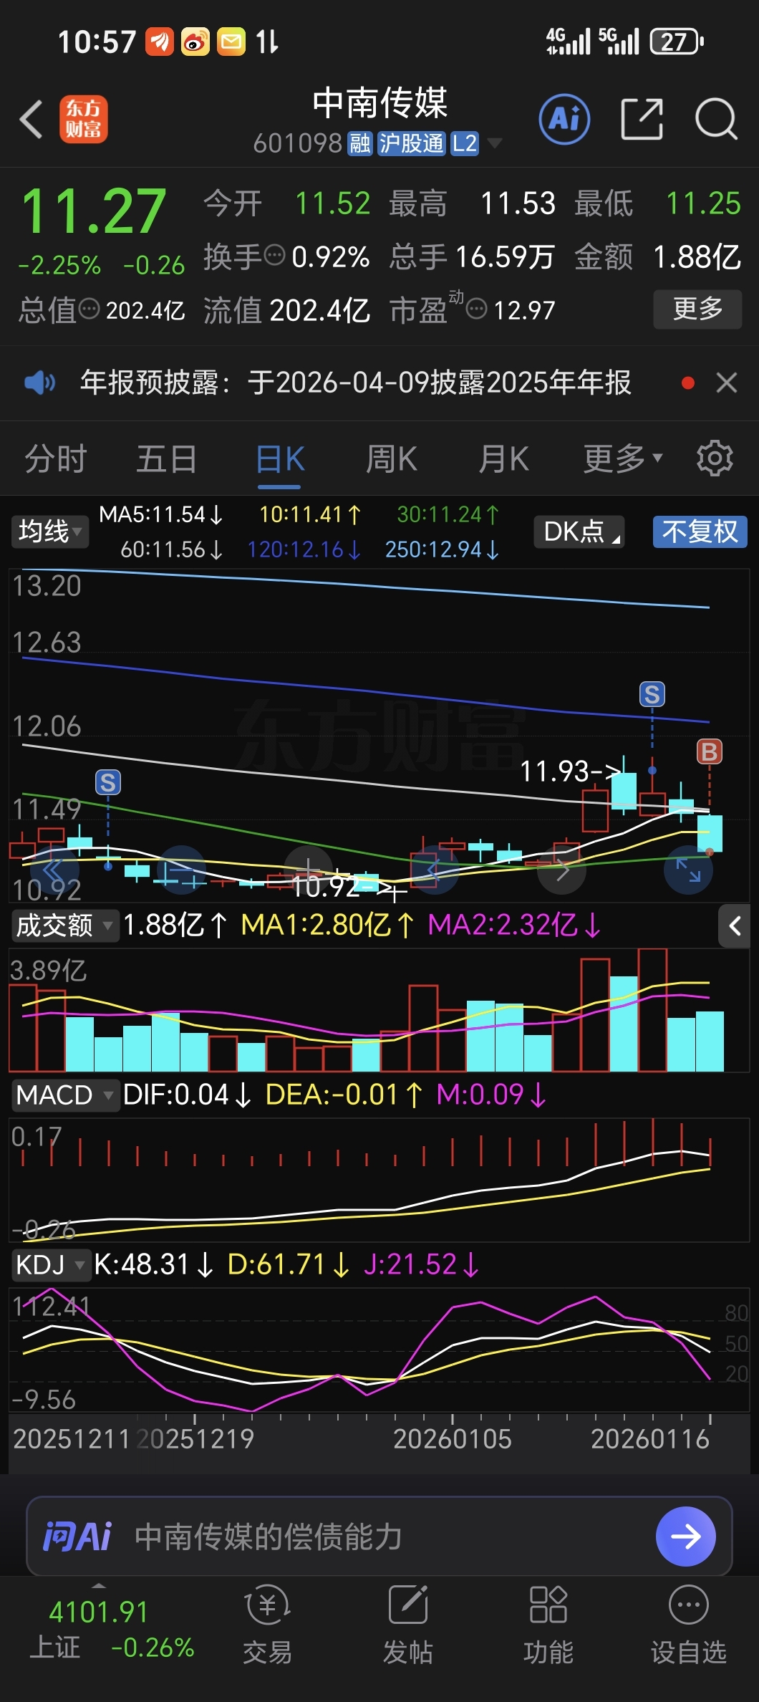Open the 东方财富 logo home icon

[x=84, y=119]
